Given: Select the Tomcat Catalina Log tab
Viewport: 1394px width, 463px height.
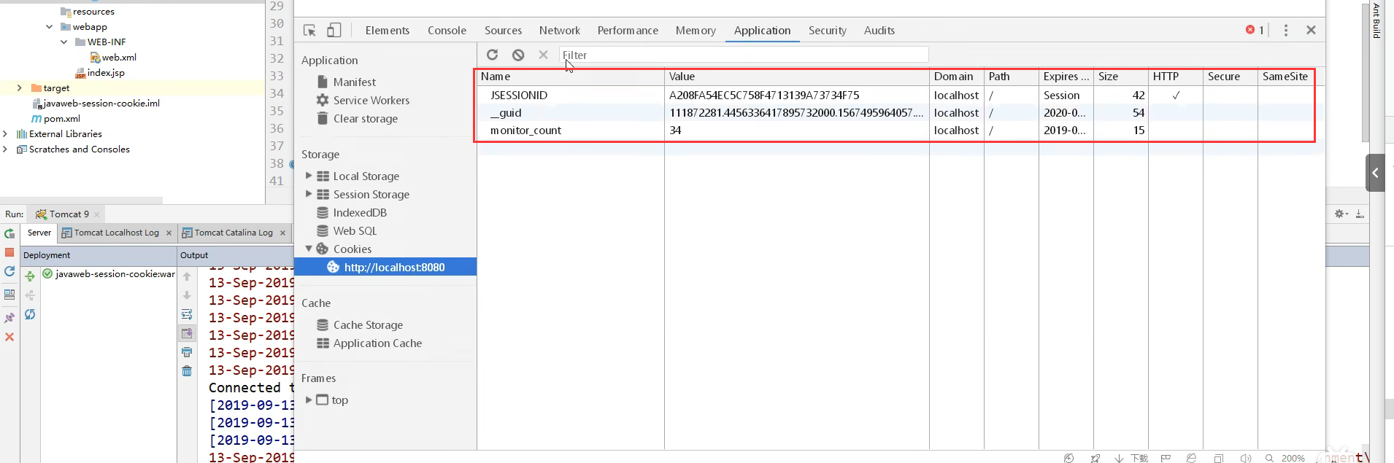Looking at the screenshot, I should coord(234,233).
